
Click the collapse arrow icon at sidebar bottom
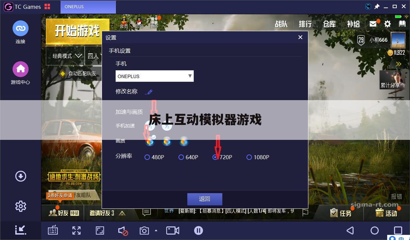click(x=21, y=230)
